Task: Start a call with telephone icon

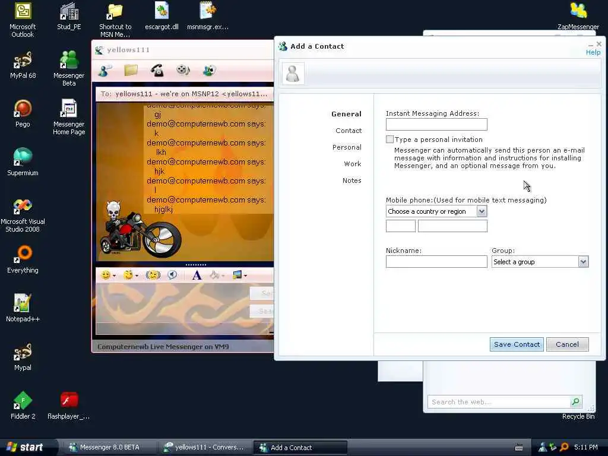Action: [157, 70]
